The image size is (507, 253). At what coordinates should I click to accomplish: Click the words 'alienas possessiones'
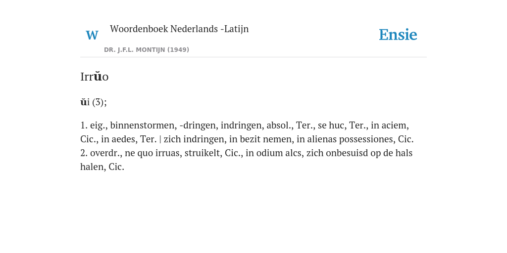[x=350, y=139]
